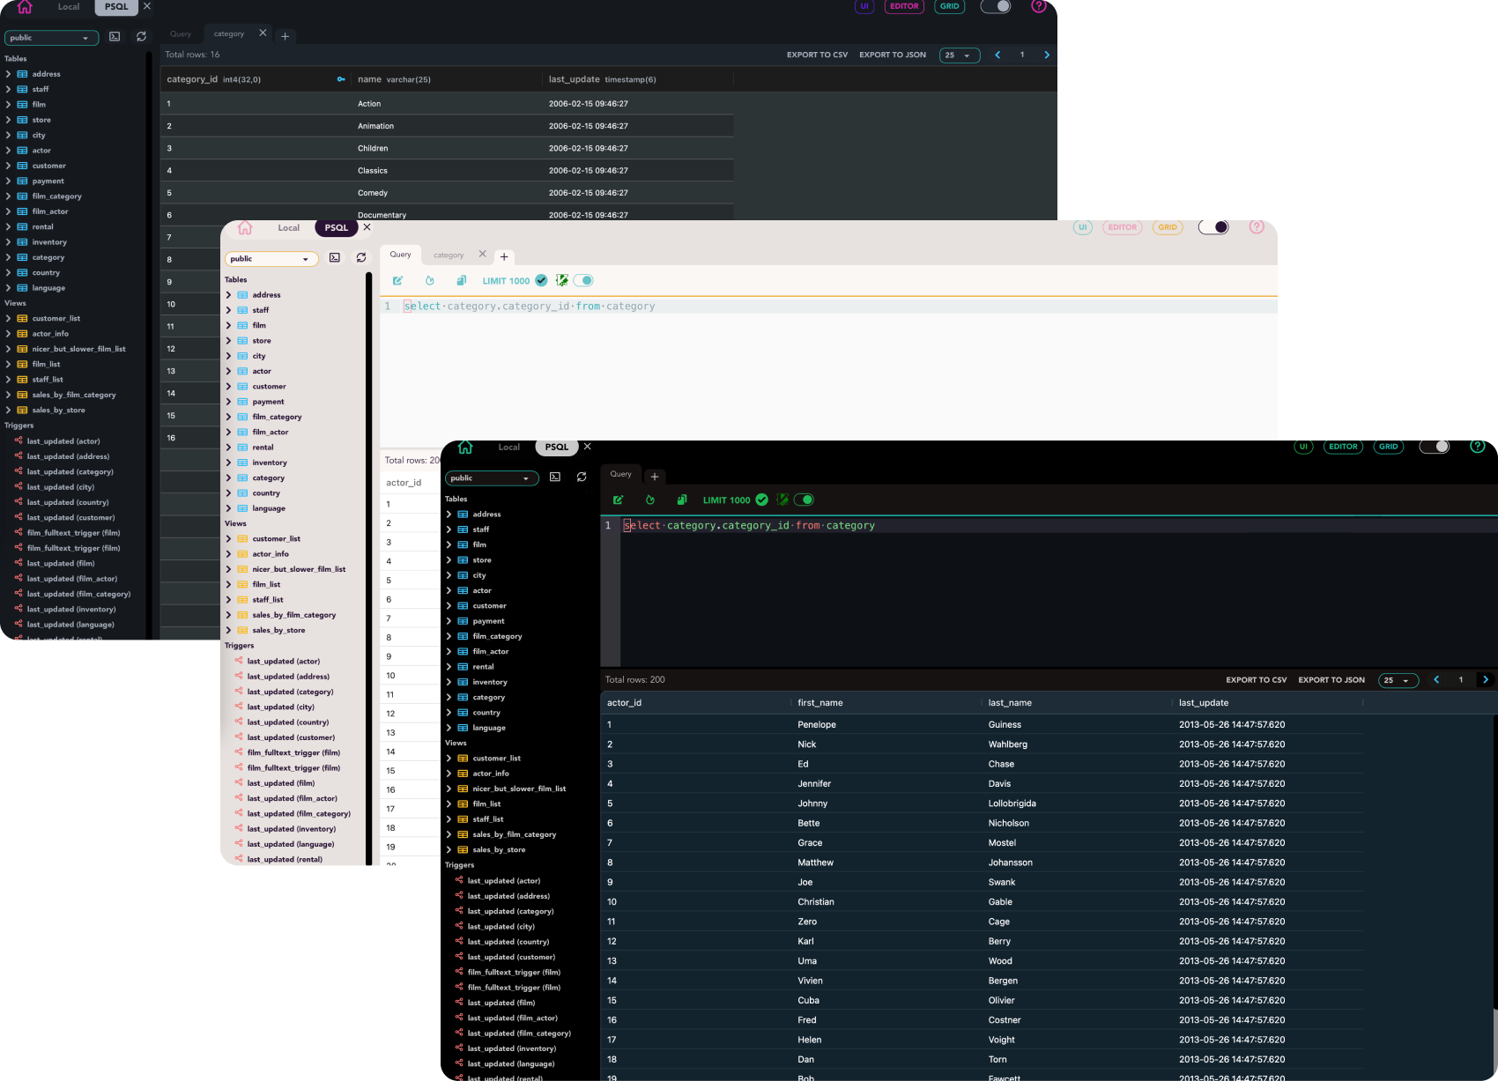This screenshot has height=1081, width=1498.
Task: Expand the address table in the front window tree
Action: (449, 514)
